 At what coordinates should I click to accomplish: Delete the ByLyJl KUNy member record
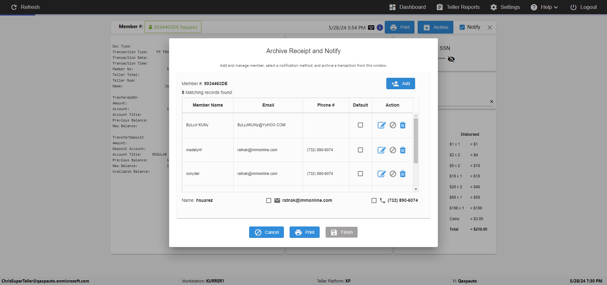tap(403, 125)
